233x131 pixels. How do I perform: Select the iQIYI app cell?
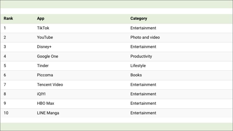coord(42,94)
